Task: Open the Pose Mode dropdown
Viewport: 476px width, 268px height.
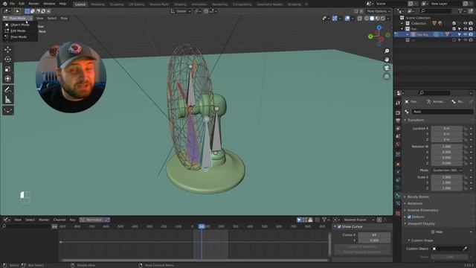Action: (18, 18)
